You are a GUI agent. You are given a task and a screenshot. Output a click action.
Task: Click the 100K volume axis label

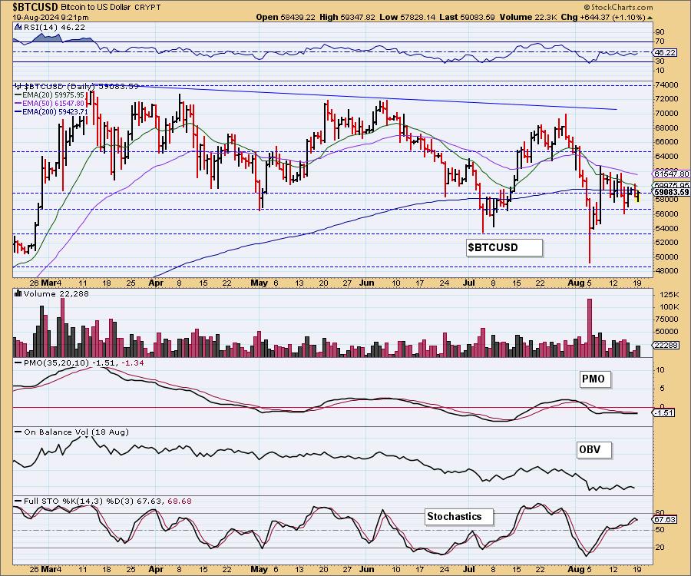coord(669,306)
